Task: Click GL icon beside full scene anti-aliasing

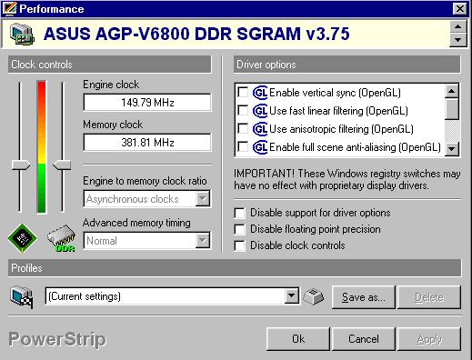Action: [260, 147]
